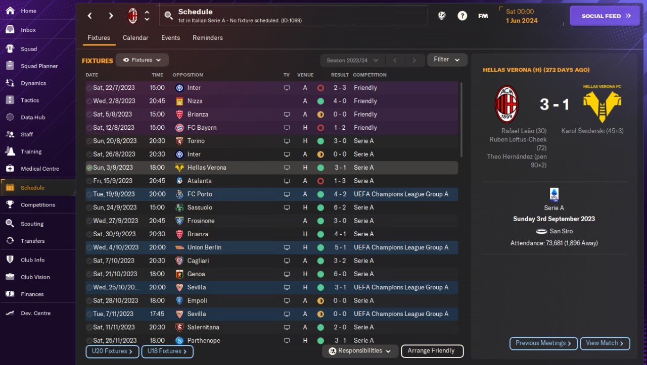The width and height of the screenshot is (647, 365).
Task: Toggle the checkmark on the Hellas Verona fixture
Action: click(x=89, y=168)
